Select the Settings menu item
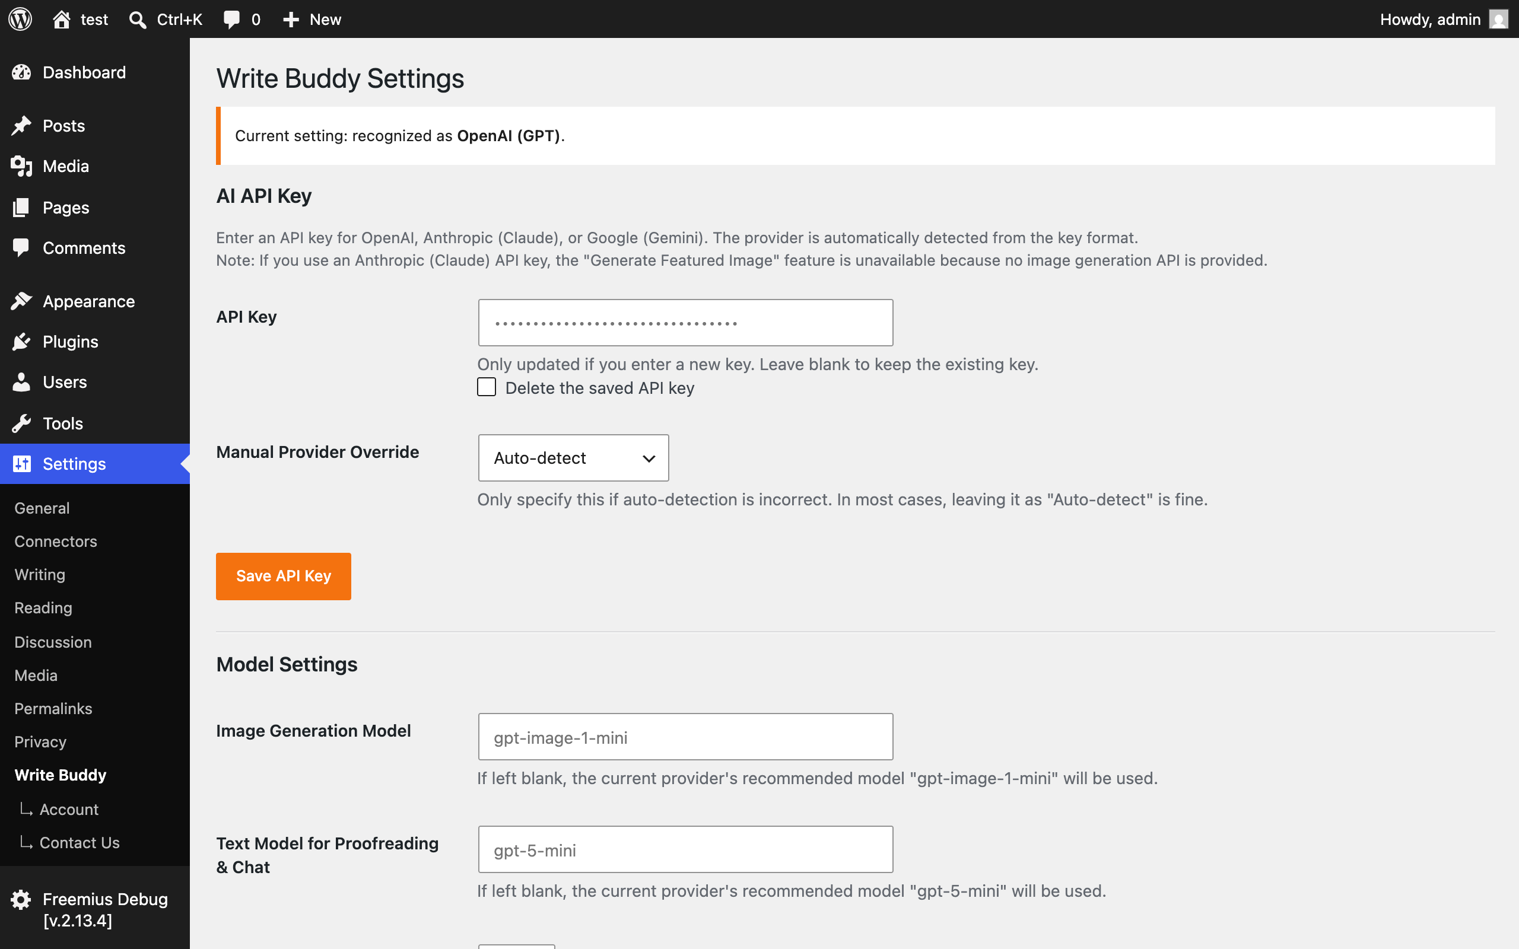The width and height of the screenshot is (1519, 949). (x=95, y=464)
